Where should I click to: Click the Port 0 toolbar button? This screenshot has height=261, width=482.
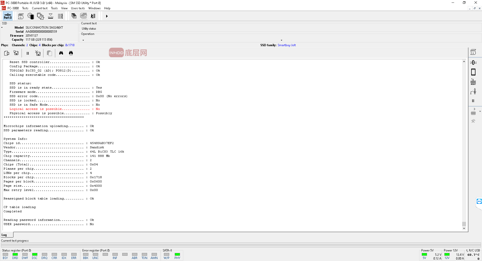[8, 16]
